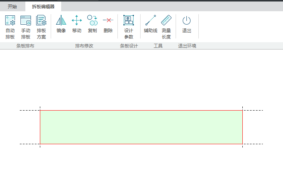The image size is (283, 195).
Task: Click the 退出环境 group label
Action: [187, 46]
